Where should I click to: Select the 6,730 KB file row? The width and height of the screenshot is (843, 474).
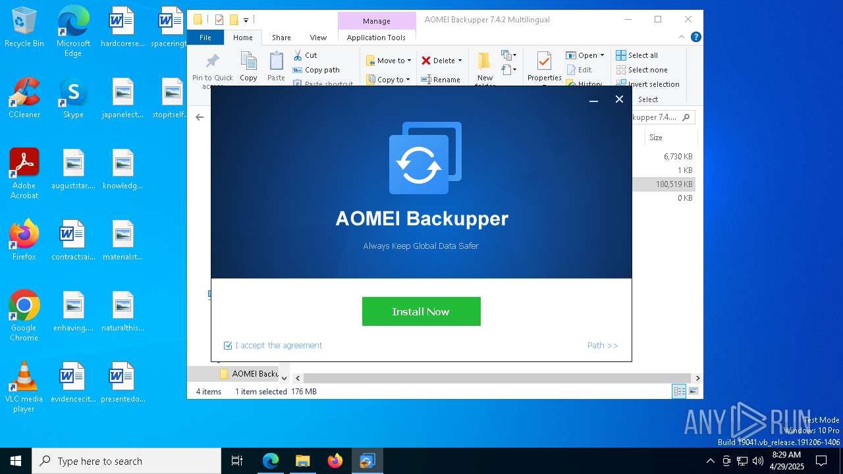[x=663, y=157]
